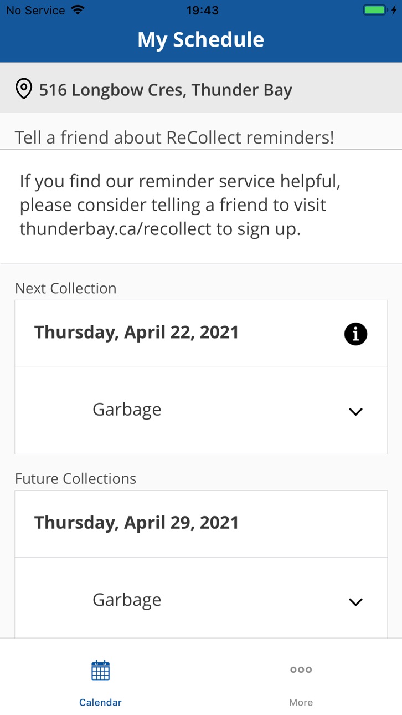Expand the Garbage row for April 22
Screen dimensions: 402x715
201,410
